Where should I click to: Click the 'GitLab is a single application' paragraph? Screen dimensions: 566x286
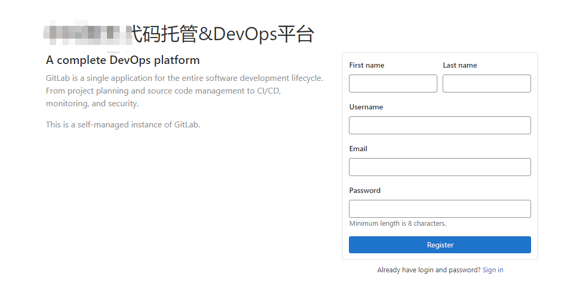point(184,91)
